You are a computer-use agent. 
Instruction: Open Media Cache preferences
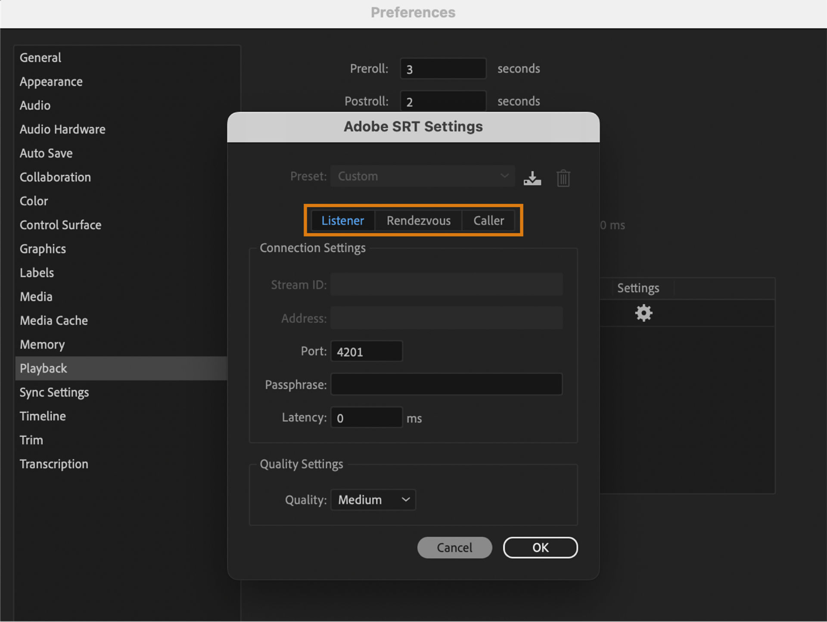53,320
